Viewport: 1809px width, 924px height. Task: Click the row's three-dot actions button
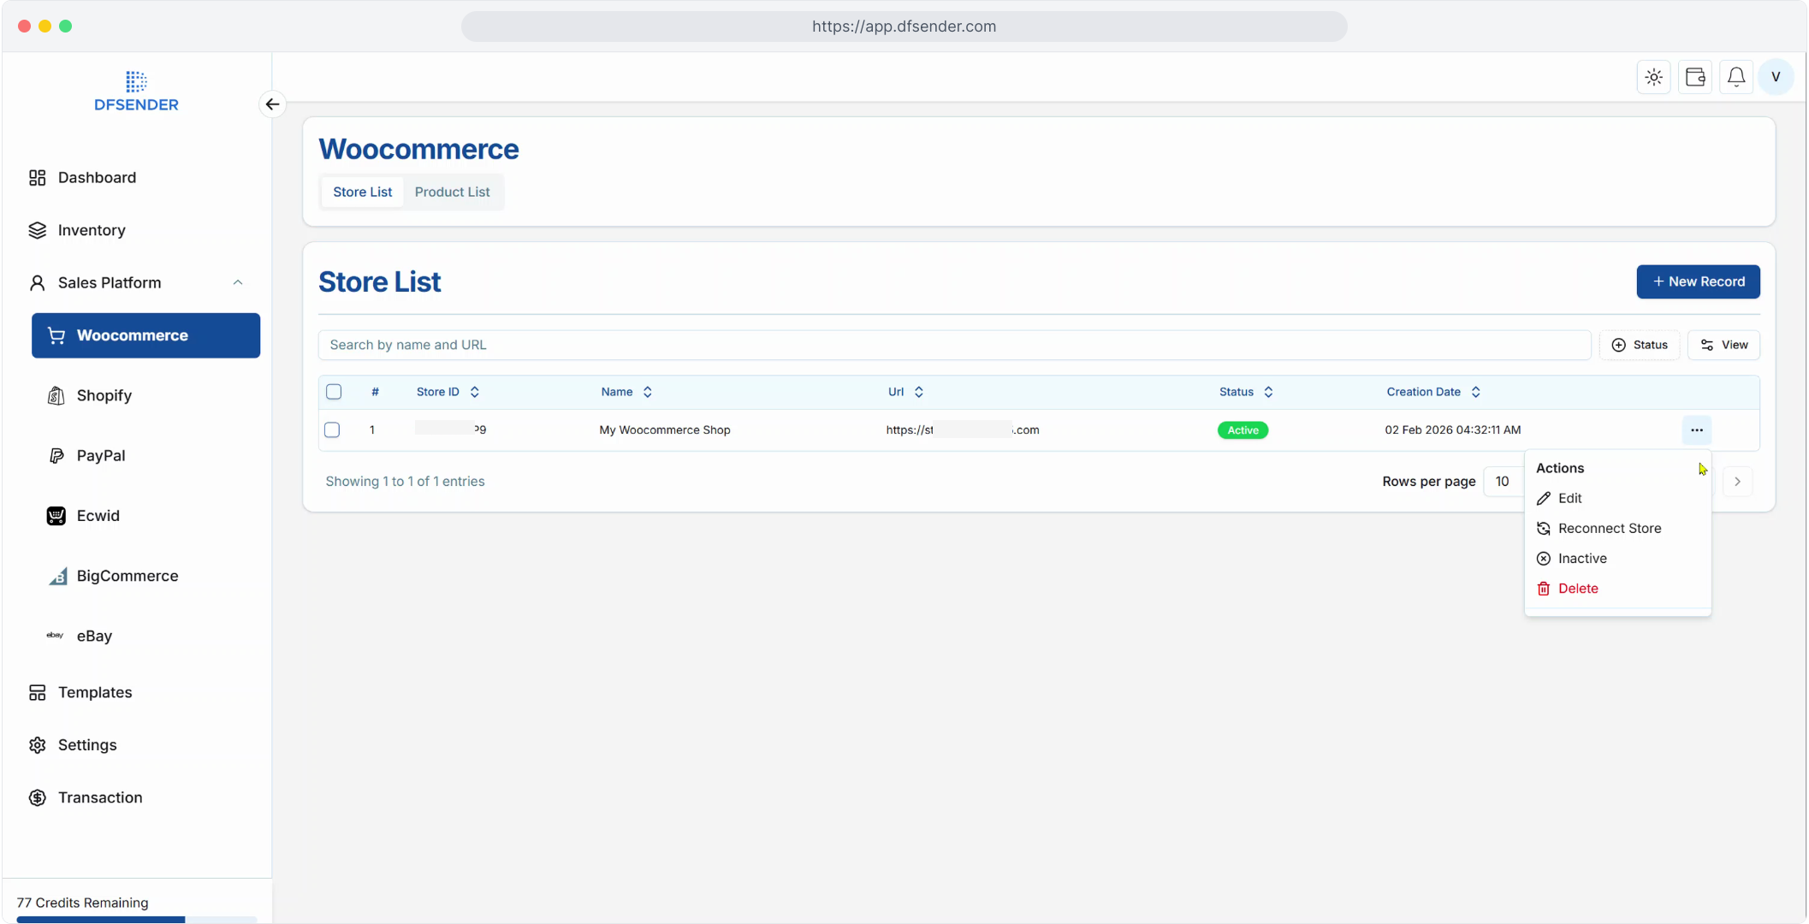tap(1696, 430)
